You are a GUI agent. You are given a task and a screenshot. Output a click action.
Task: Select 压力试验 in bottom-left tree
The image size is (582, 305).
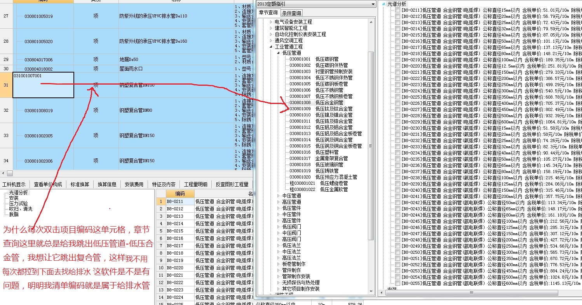click(19, 204)
